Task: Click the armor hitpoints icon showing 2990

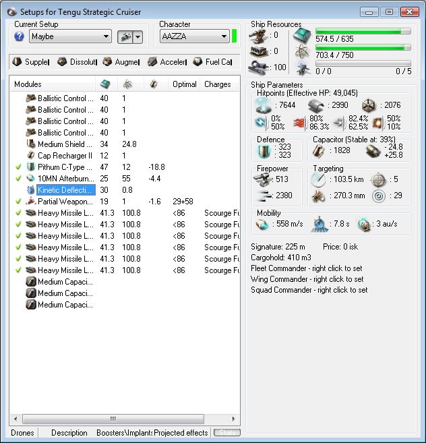Action: [316, 106]
